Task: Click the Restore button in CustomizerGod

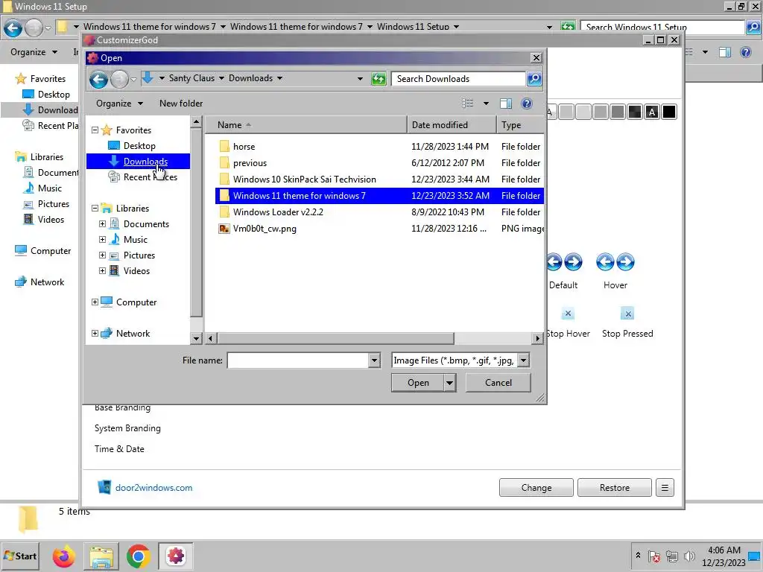Action: (614, 487)
